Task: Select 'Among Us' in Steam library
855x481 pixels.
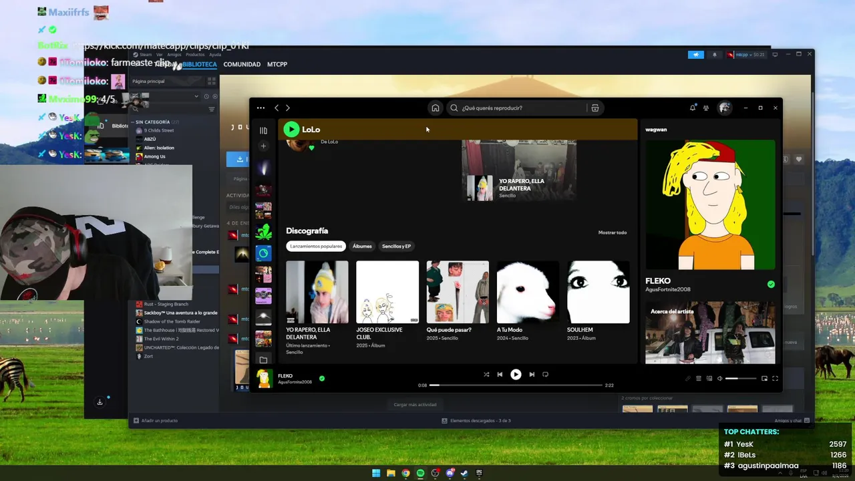Action: point(154,156)
